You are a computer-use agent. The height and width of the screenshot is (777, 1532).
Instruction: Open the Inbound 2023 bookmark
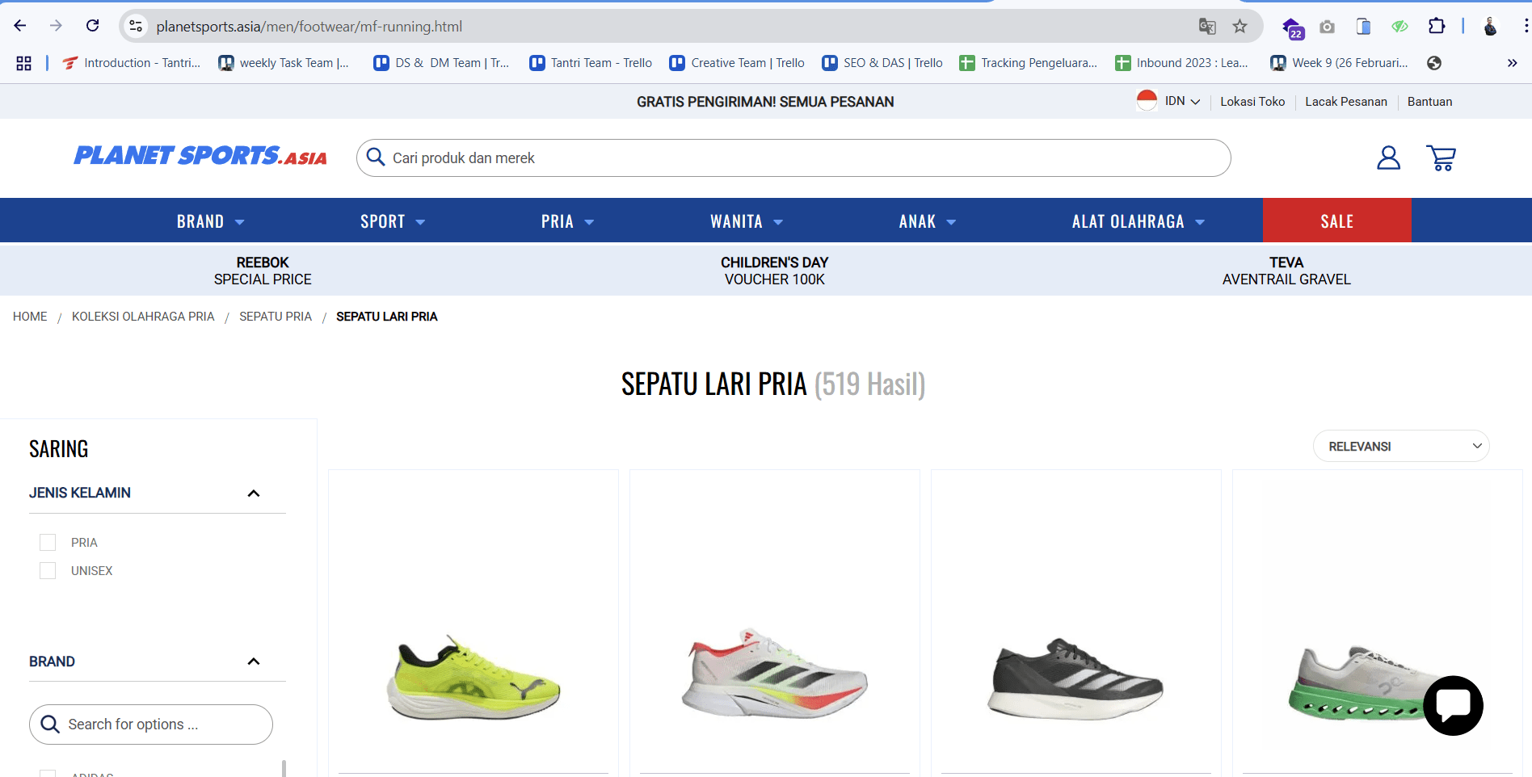(1181, 63)
